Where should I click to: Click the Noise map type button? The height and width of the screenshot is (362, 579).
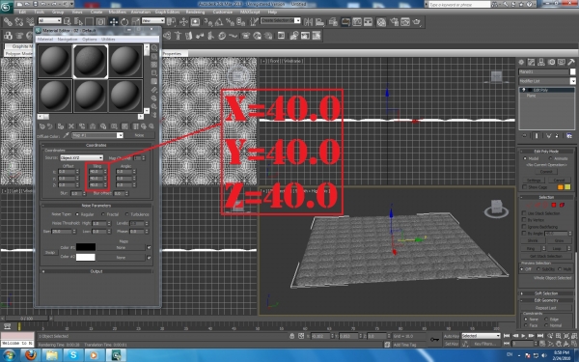tap(139, 135)
